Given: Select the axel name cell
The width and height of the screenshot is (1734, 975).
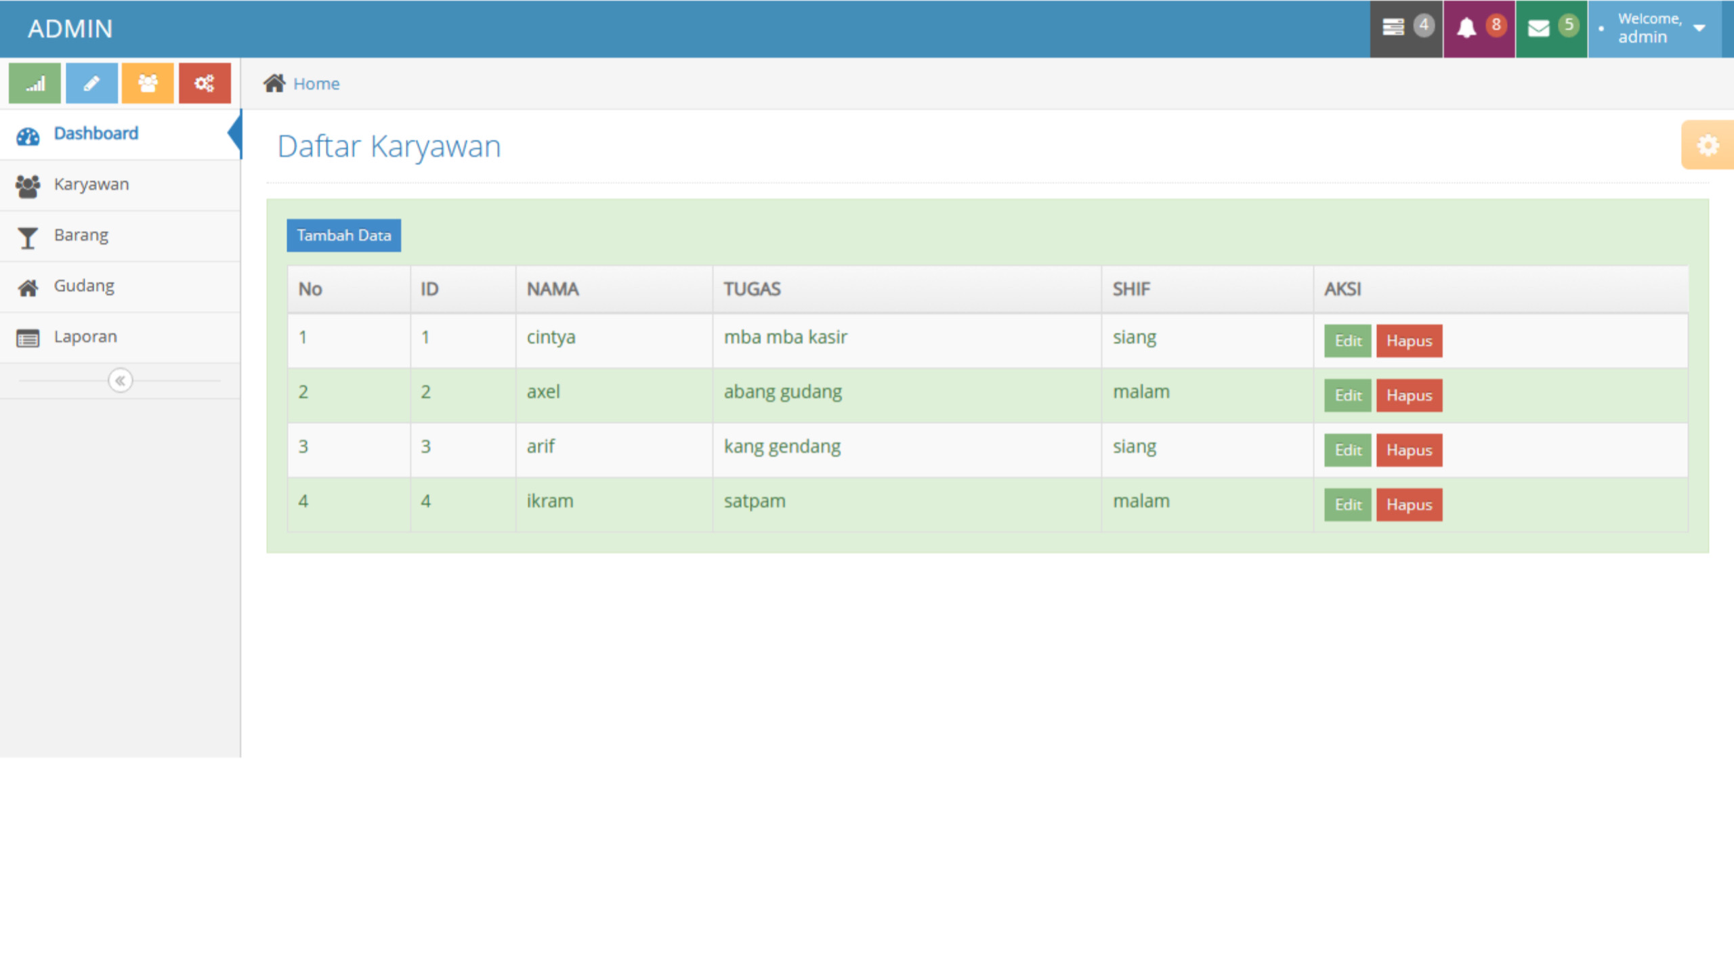Looking at the screenshot, I should (614, 395).
